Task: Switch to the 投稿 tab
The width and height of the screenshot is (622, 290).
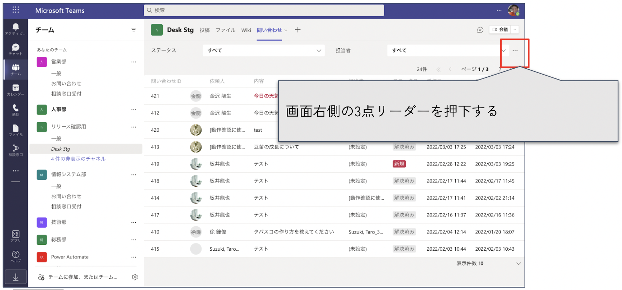Action: 205,30
